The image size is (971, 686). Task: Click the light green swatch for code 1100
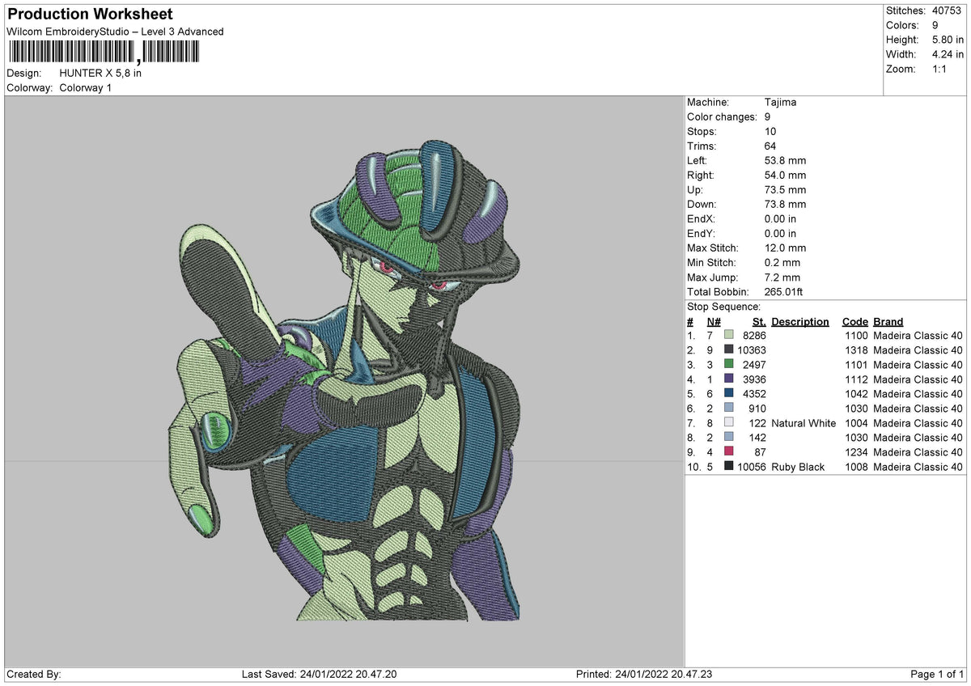point(729,335)
